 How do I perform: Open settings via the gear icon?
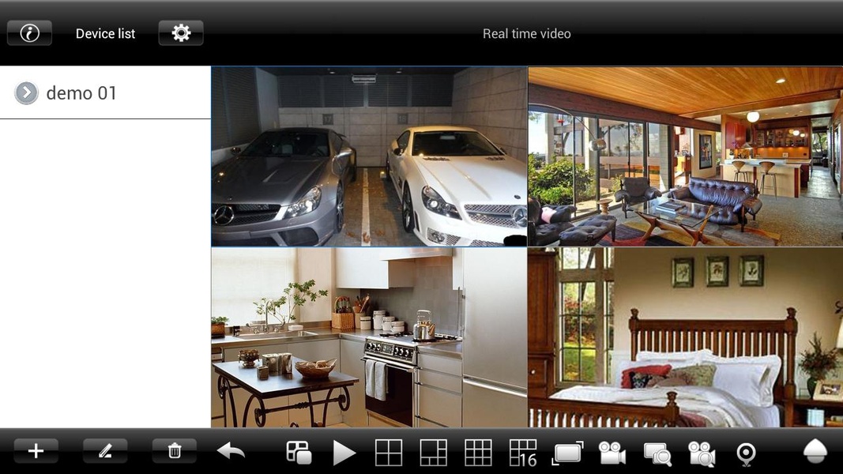pos(181,33)
